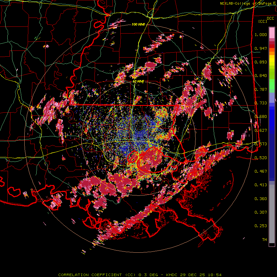The width and height of the screenshot is (277, 277).
Task: Pick the light pink segment of the color bar
Action: coord(272,33)
